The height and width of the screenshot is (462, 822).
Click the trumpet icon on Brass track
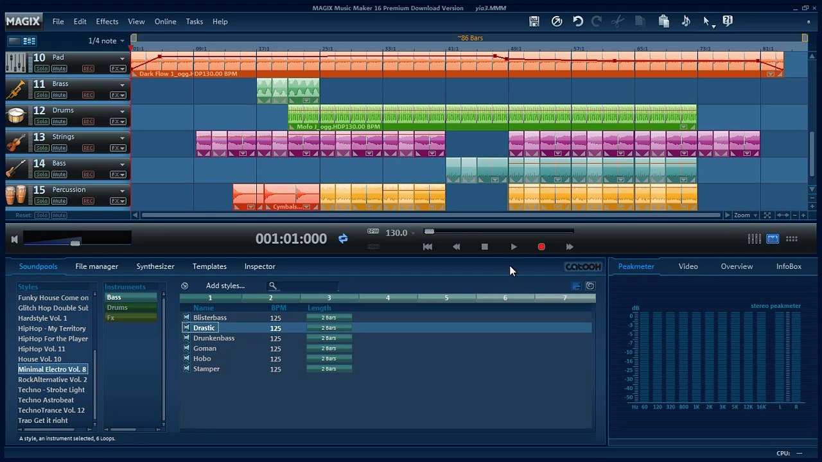click(x=15, y=89)
